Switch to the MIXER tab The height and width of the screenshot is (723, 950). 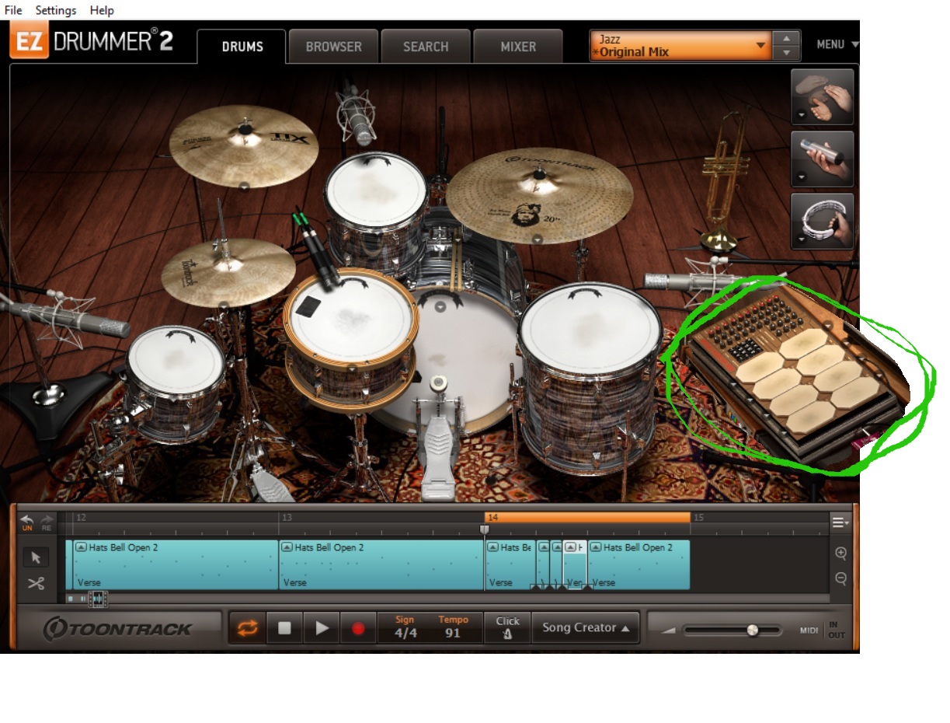[x=518, y=47]
